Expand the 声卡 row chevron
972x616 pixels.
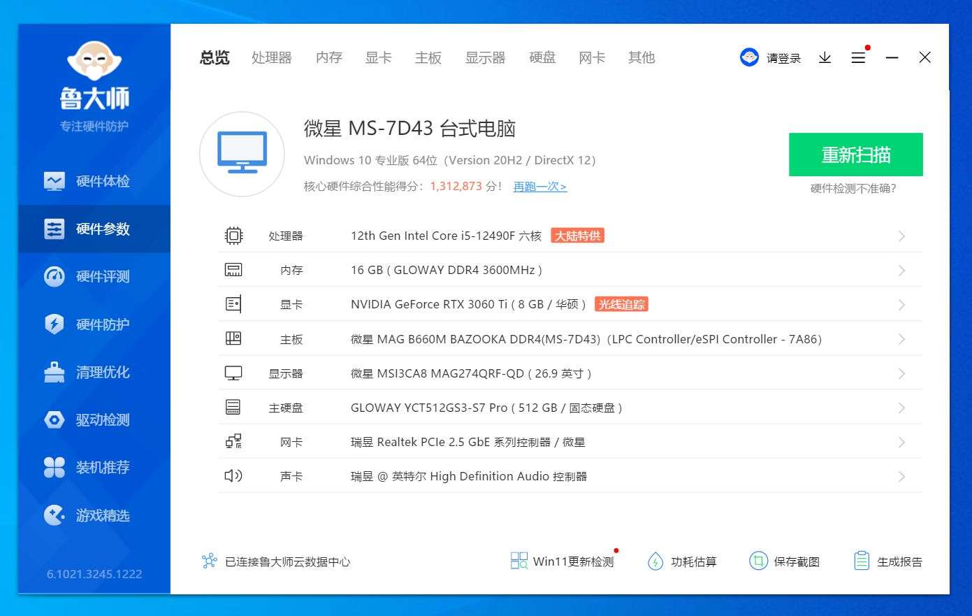(901, 476)
